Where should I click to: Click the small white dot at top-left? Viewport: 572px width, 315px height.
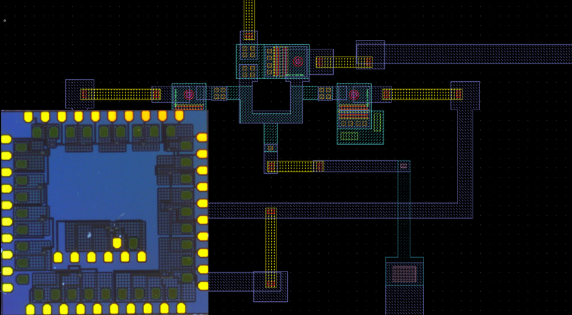(x=5, y=20)
